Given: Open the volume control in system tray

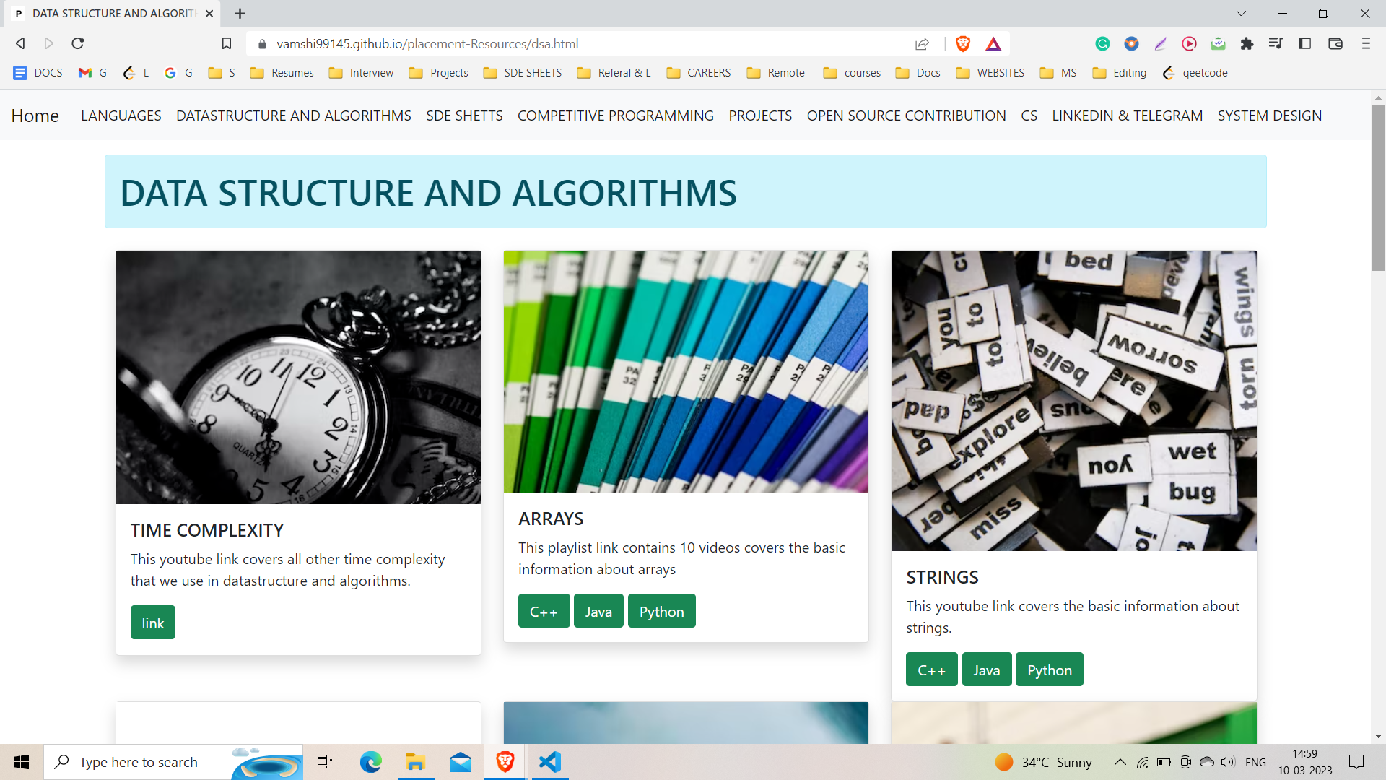Looking at the screenshot, I should [1228, 762].
